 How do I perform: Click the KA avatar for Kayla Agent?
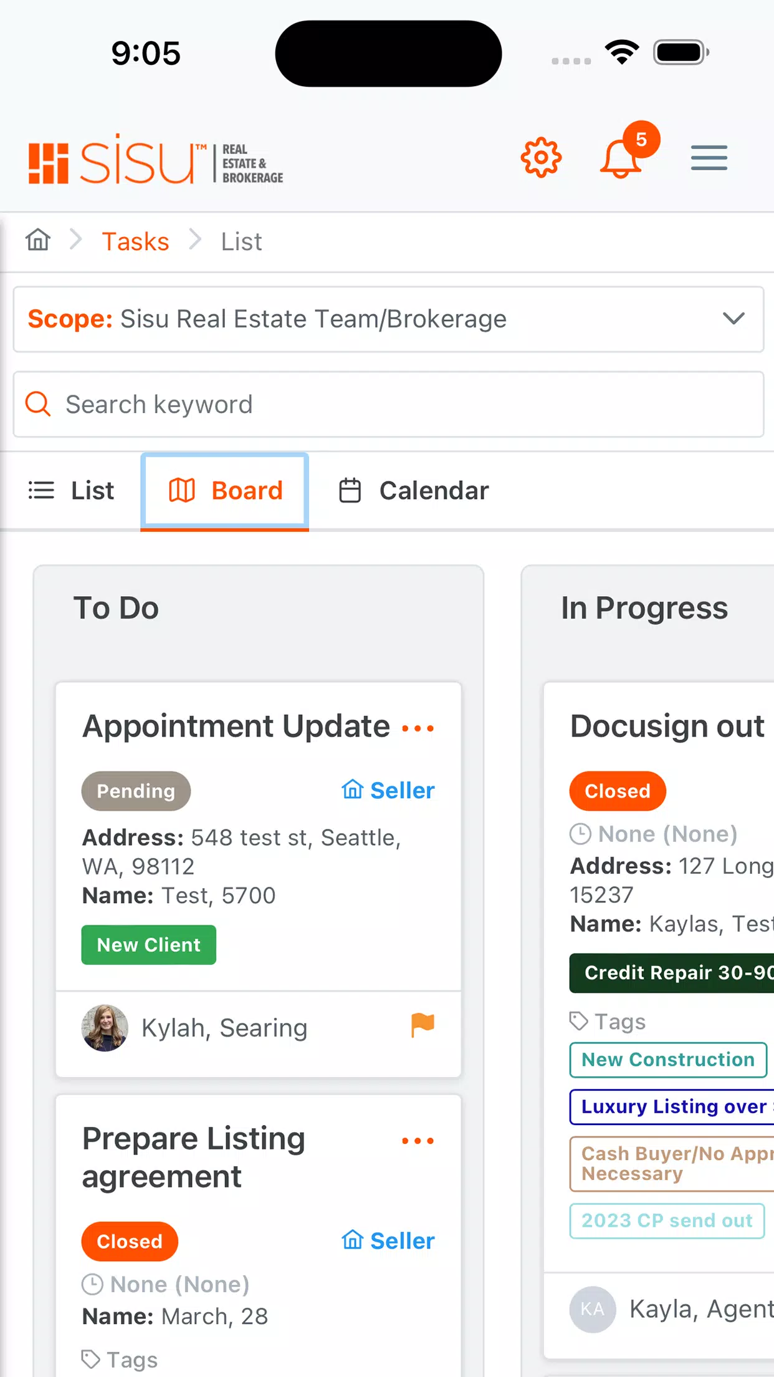593,1309
